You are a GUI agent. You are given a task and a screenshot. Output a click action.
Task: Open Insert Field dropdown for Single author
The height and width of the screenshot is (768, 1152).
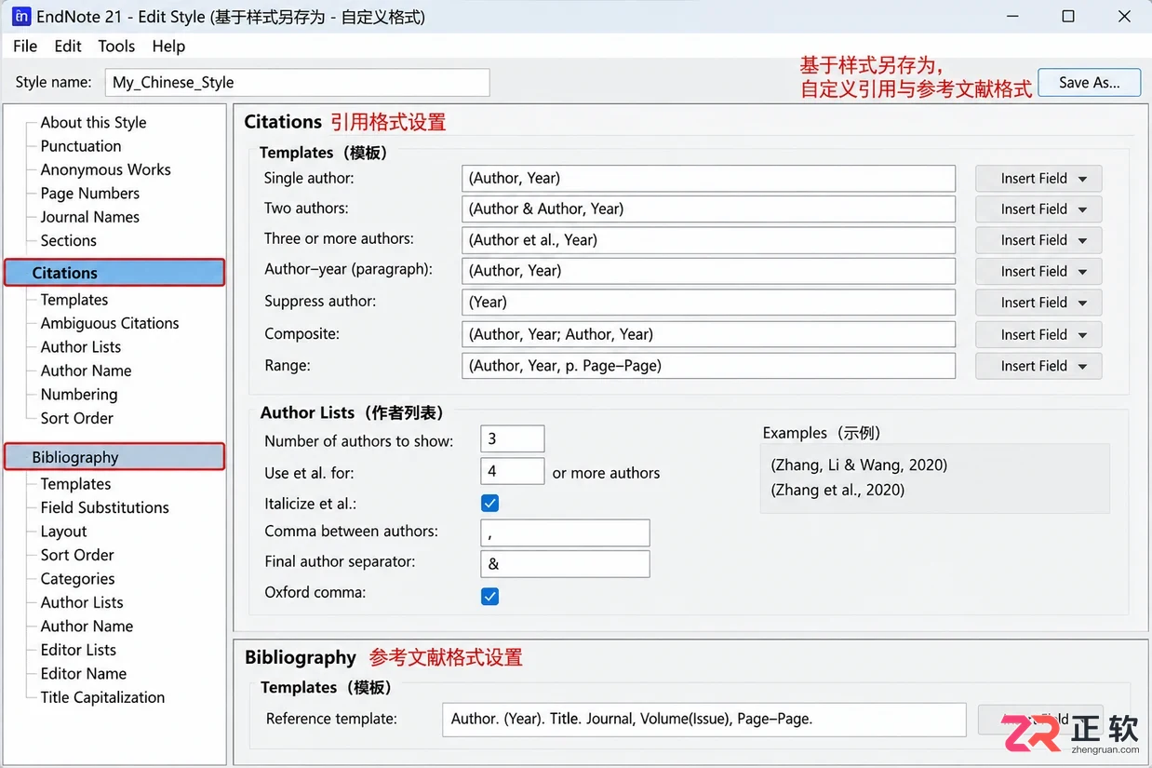point(1038,179)
